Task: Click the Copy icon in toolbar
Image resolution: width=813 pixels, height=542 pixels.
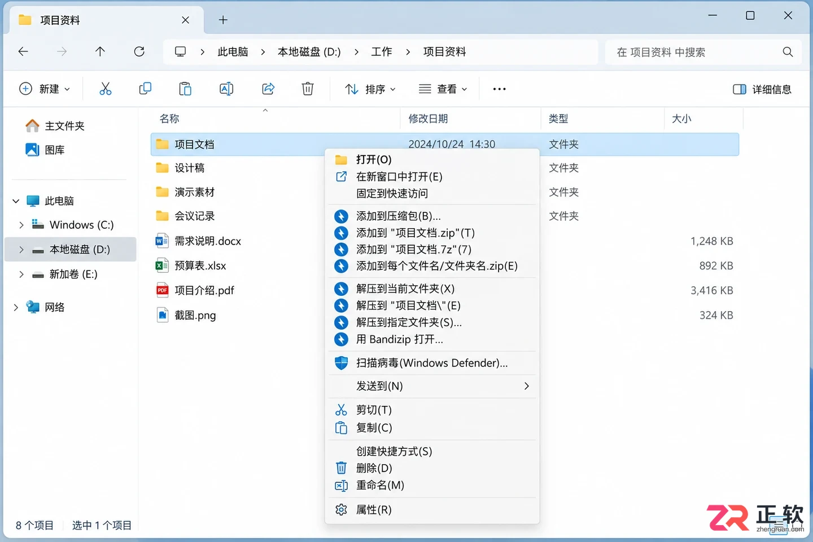Action: 145,89
